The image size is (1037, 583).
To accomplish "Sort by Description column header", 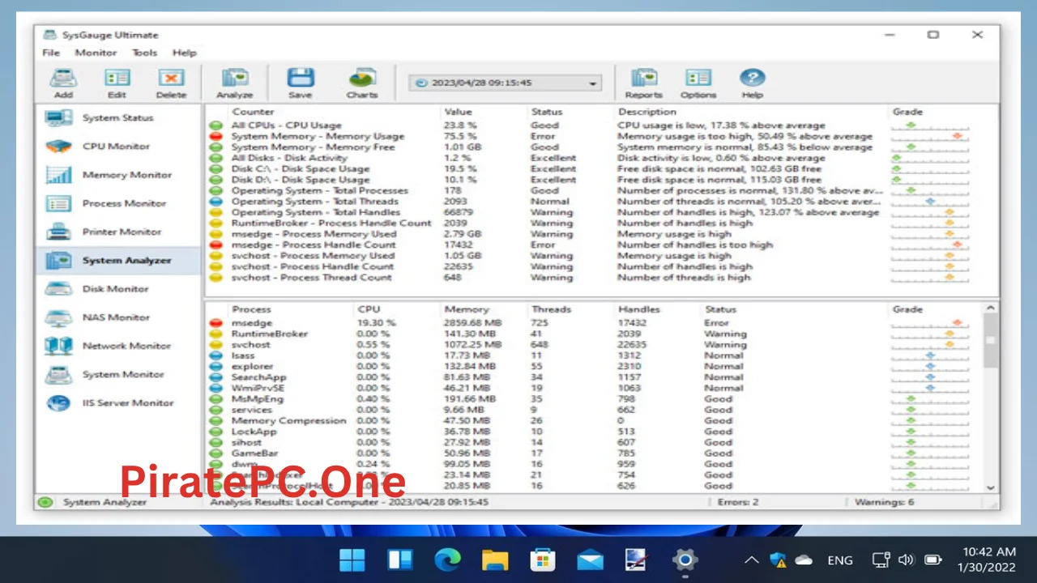I will 647,112.
